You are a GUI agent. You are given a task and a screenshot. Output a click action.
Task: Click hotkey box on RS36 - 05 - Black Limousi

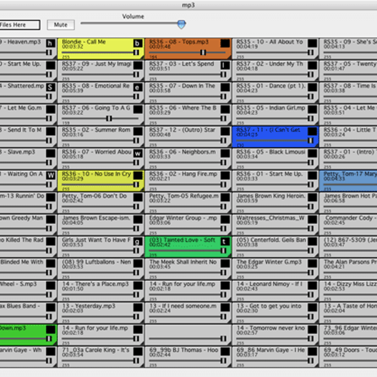click(x=312, y=153)
